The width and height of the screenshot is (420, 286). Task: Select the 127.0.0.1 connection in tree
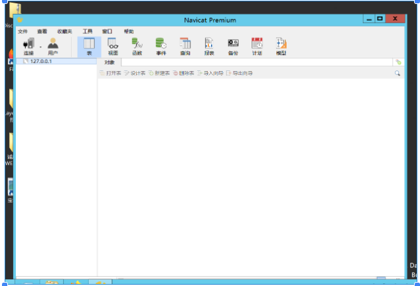coord(56,61)
